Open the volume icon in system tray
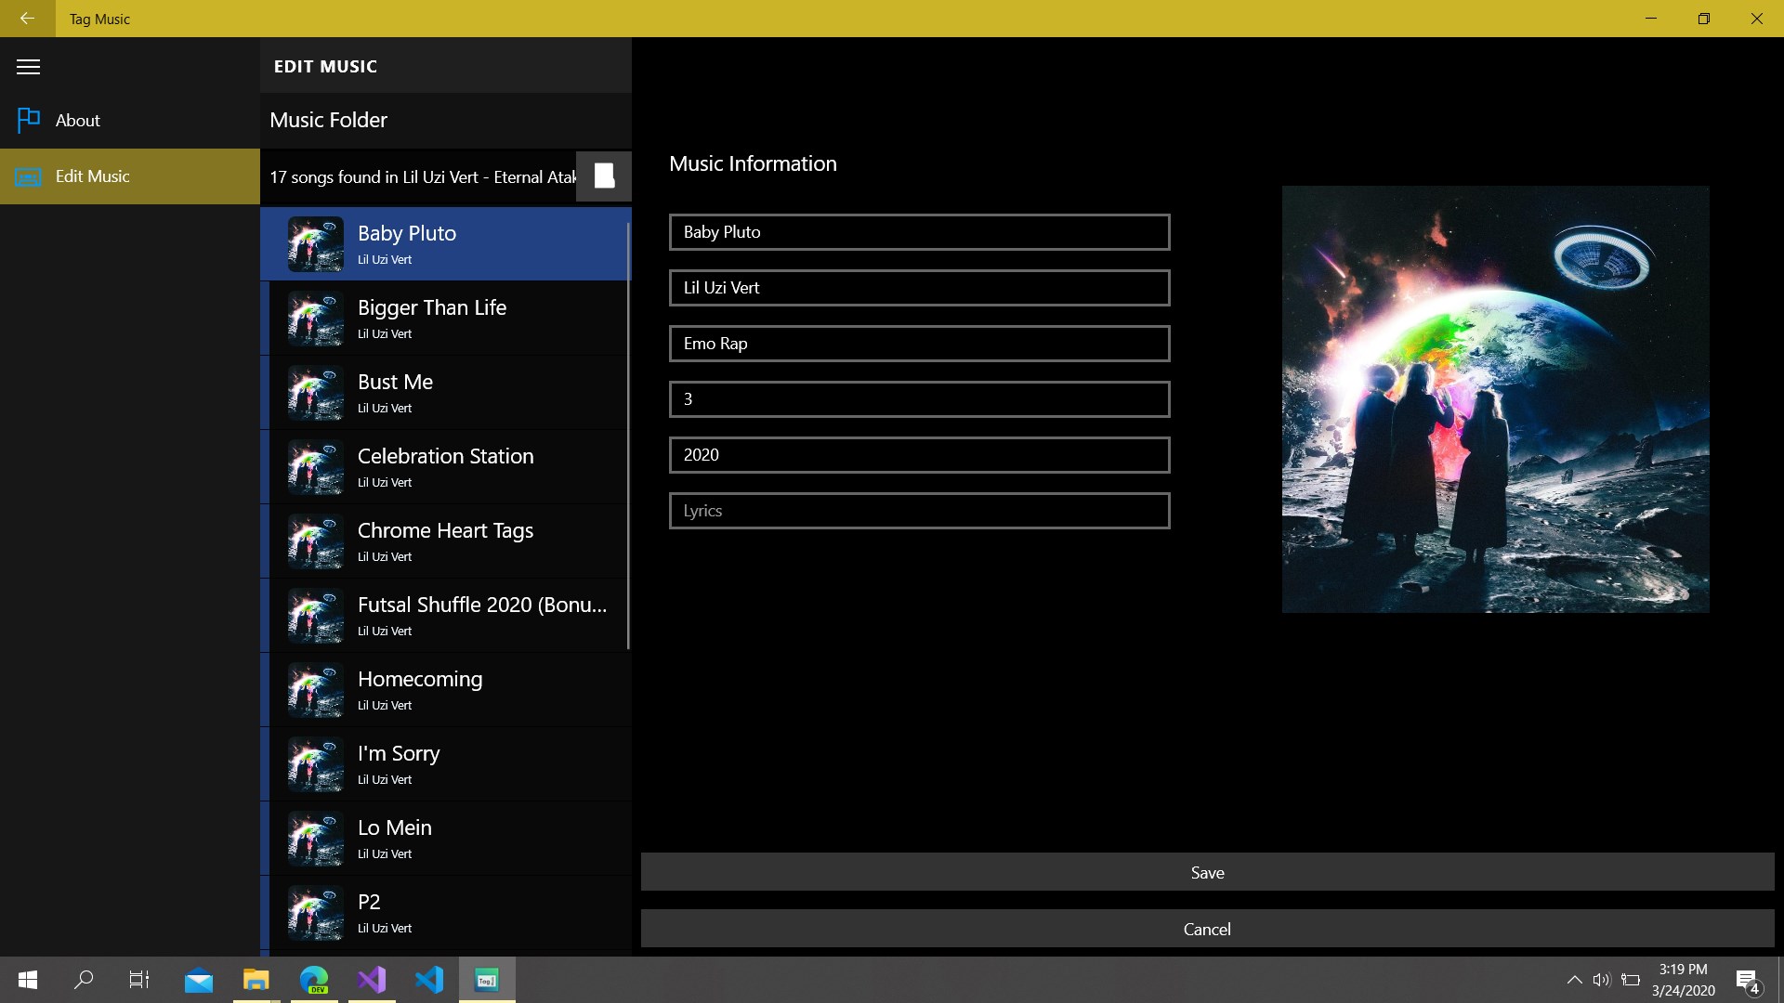1784x1003 pixels. pyautogui.click(x=1600, y=980)
